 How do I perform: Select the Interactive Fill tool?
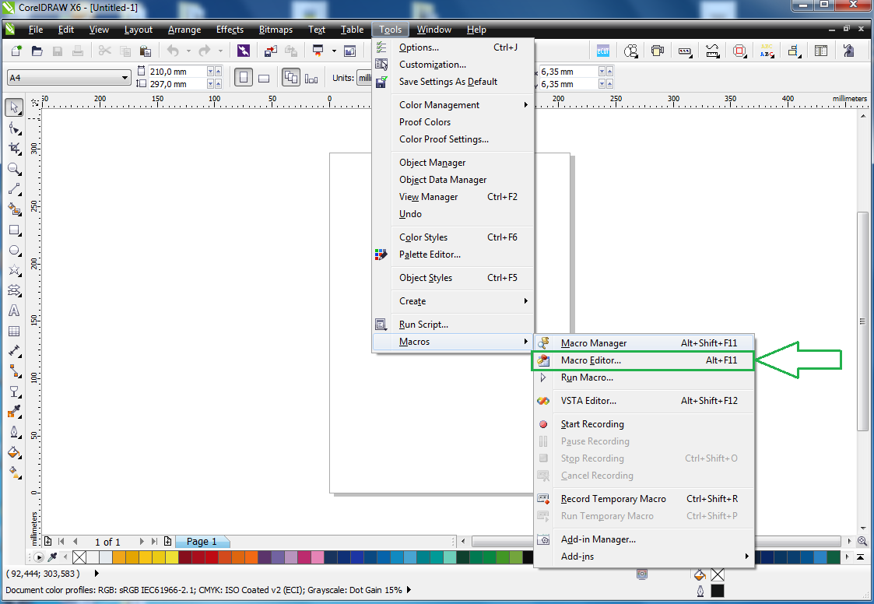15,472
